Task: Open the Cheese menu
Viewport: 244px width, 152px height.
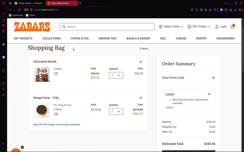Action: [x=181, y=38]
